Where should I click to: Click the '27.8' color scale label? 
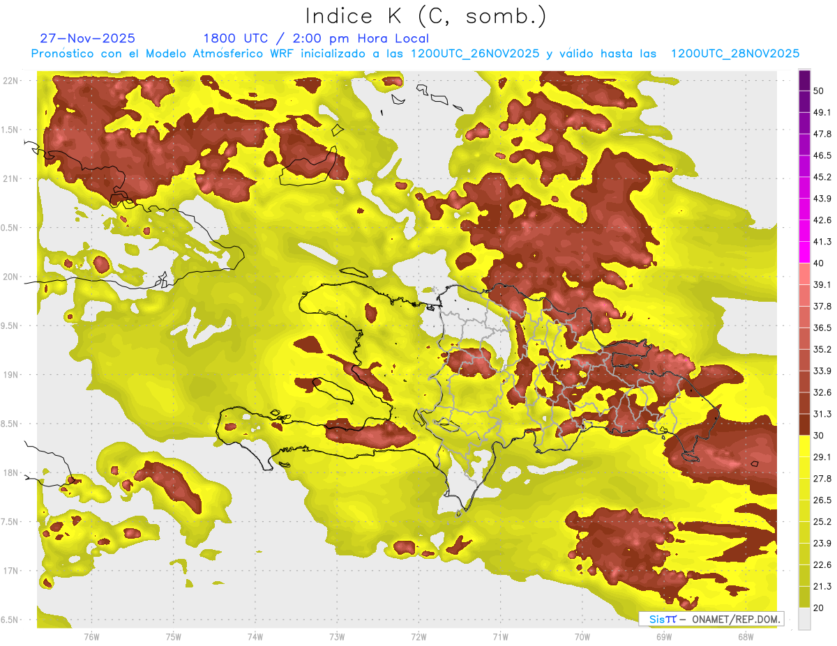click(822, 478)
